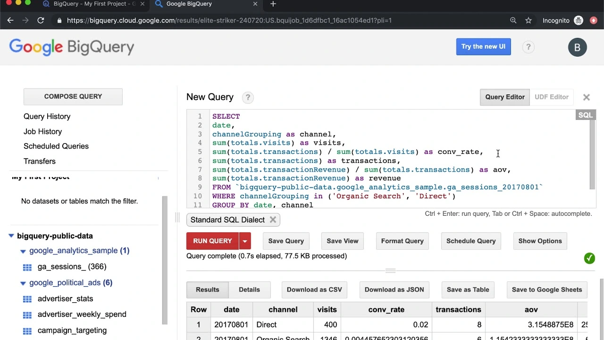
Task: Open the campaign_targeting table
Action: [x=72, y=331]
